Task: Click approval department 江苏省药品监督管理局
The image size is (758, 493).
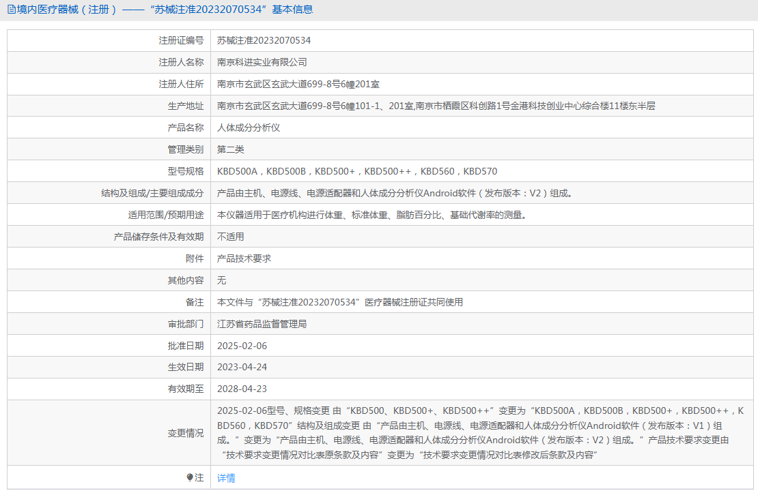Action: (x=262, y=324)
